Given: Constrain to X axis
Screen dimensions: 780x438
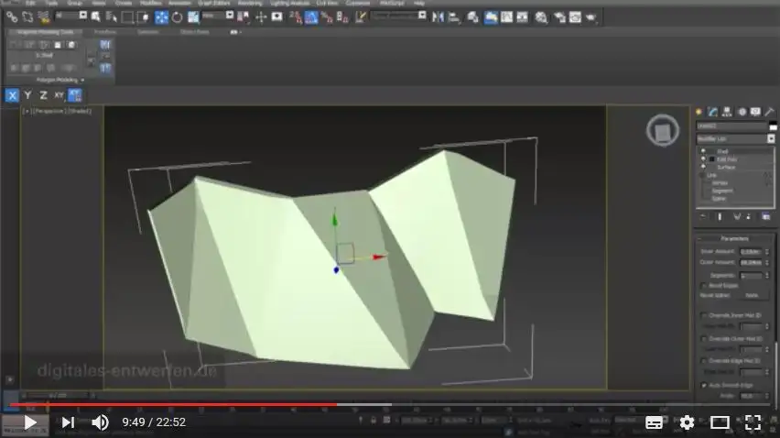Looking at the screenshot, I should [x=12, y=95].
